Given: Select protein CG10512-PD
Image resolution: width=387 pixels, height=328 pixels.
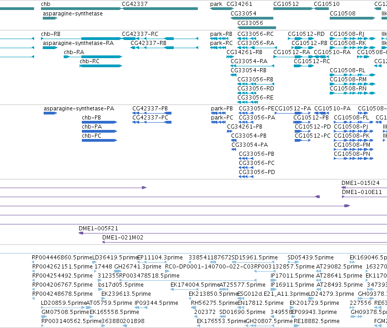Looking at the screenshot, I should click(313, 127).
